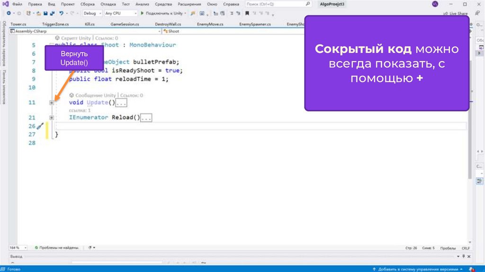Click the navigate backward arrow icon
This screenshot has width=485, height=272.
point(9,13)
